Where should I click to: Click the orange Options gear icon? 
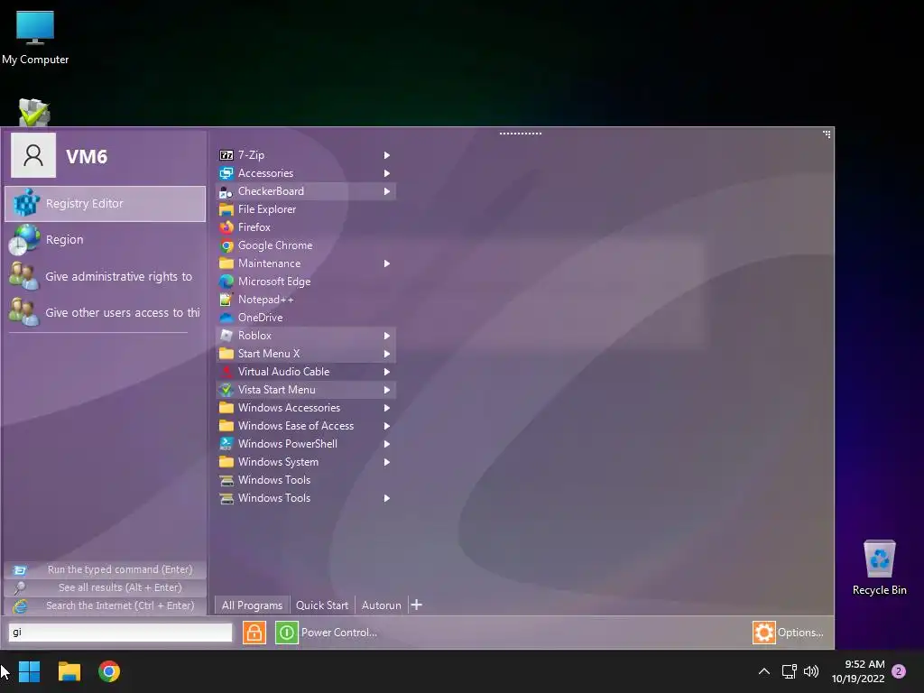pyautogui.click(x=764, y=633)
